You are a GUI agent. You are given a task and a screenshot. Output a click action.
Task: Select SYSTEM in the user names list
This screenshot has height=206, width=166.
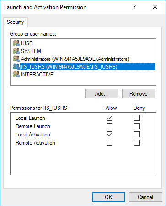31,51
